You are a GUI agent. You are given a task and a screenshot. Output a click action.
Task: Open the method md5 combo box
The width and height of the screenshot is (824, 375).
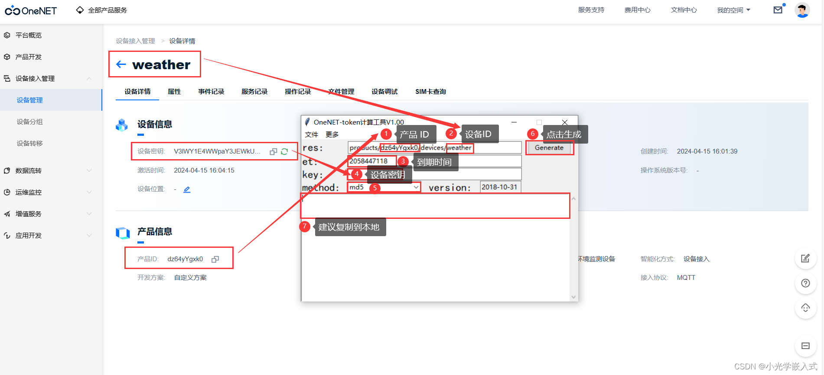point(384,187)
